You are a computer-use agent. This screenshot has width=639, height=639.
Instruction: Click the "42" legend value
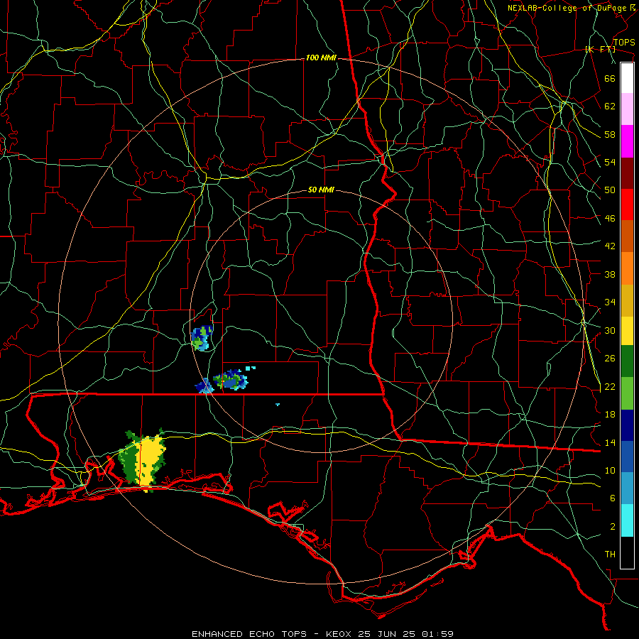click(610, 246)
